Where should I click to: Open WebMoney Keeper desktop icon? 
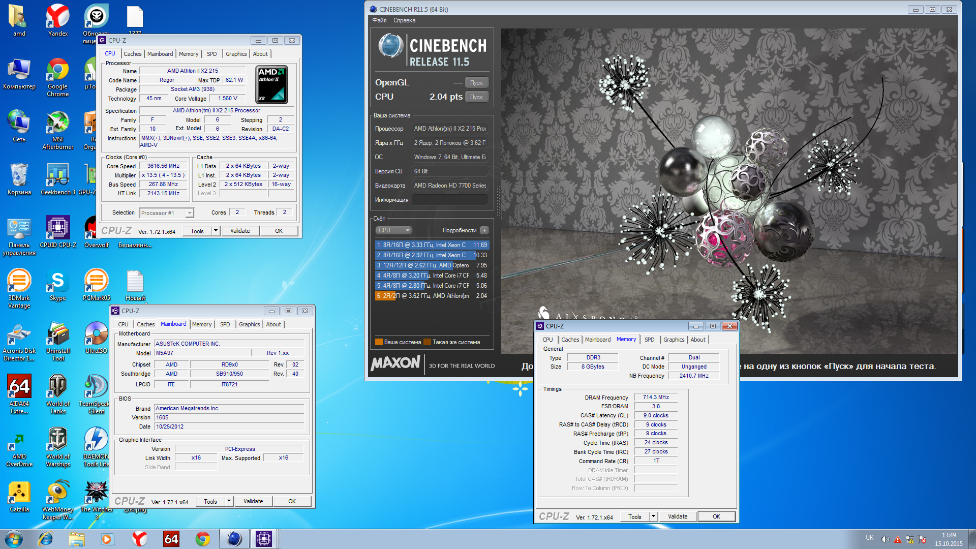pos(58,500)
